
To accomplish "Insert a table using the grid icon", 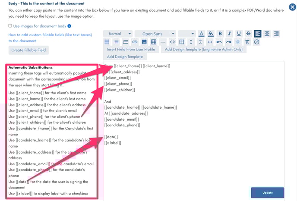I will [154, 42].
